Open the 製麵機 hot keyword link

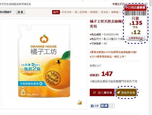[94, 12]
